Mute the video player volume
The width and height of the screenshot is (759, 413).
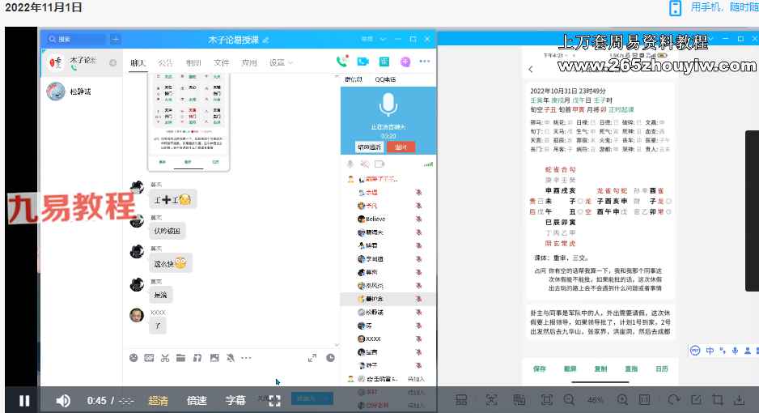pyautogui.click(x=63, y=400)
